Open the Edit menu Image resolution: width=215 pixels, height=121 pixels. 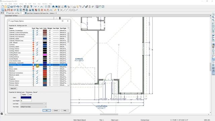tap(6, 4)
